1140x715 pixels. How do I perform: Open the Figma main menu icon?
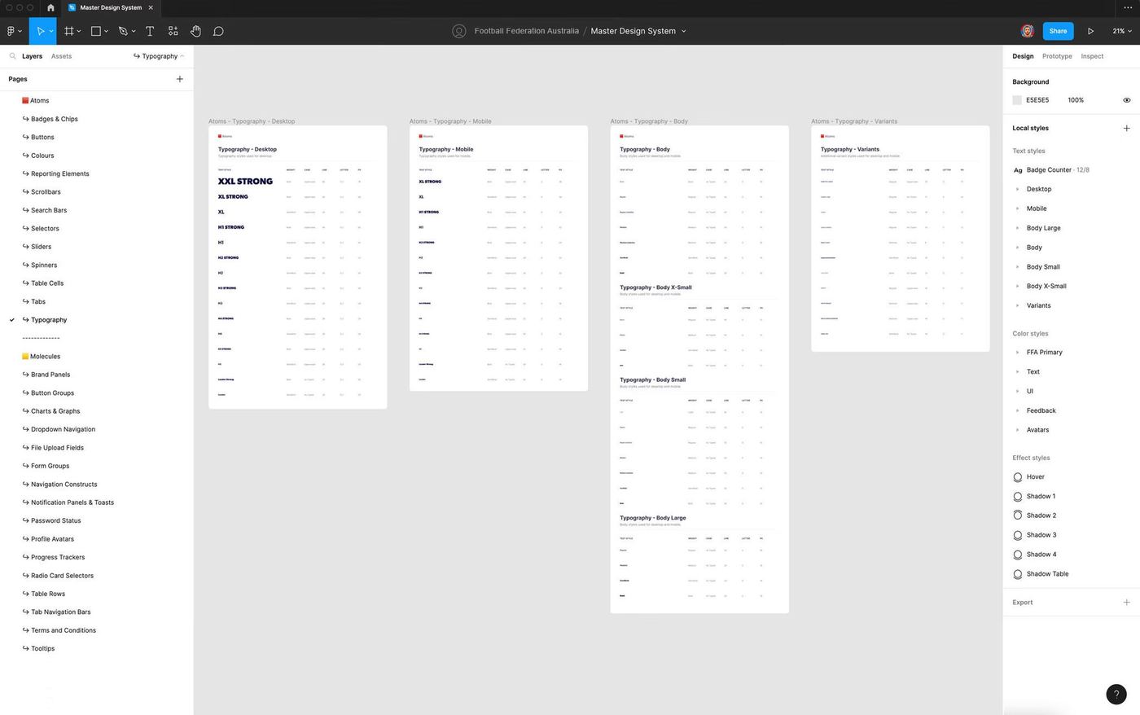(x=11, y=31)
